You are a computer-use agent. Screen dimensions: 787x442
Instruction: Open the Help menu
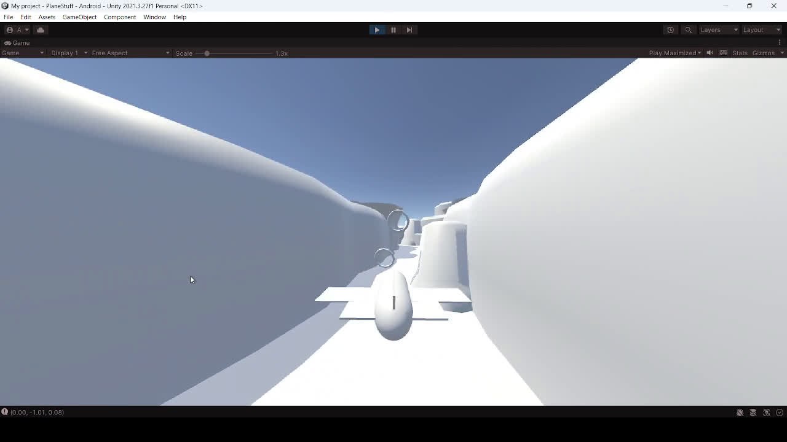pos(180,17)
